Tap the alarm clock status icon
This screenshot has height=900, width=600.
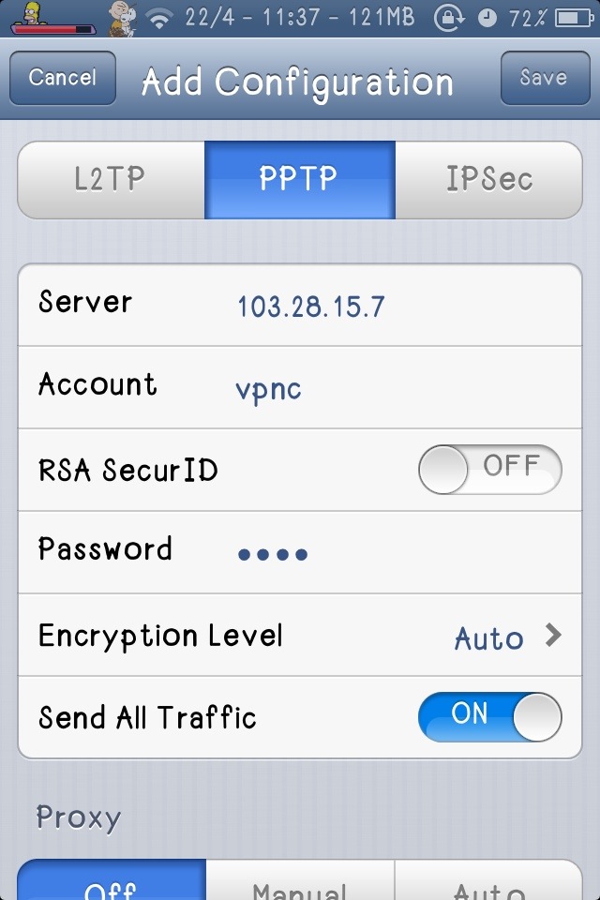[487, 19]
